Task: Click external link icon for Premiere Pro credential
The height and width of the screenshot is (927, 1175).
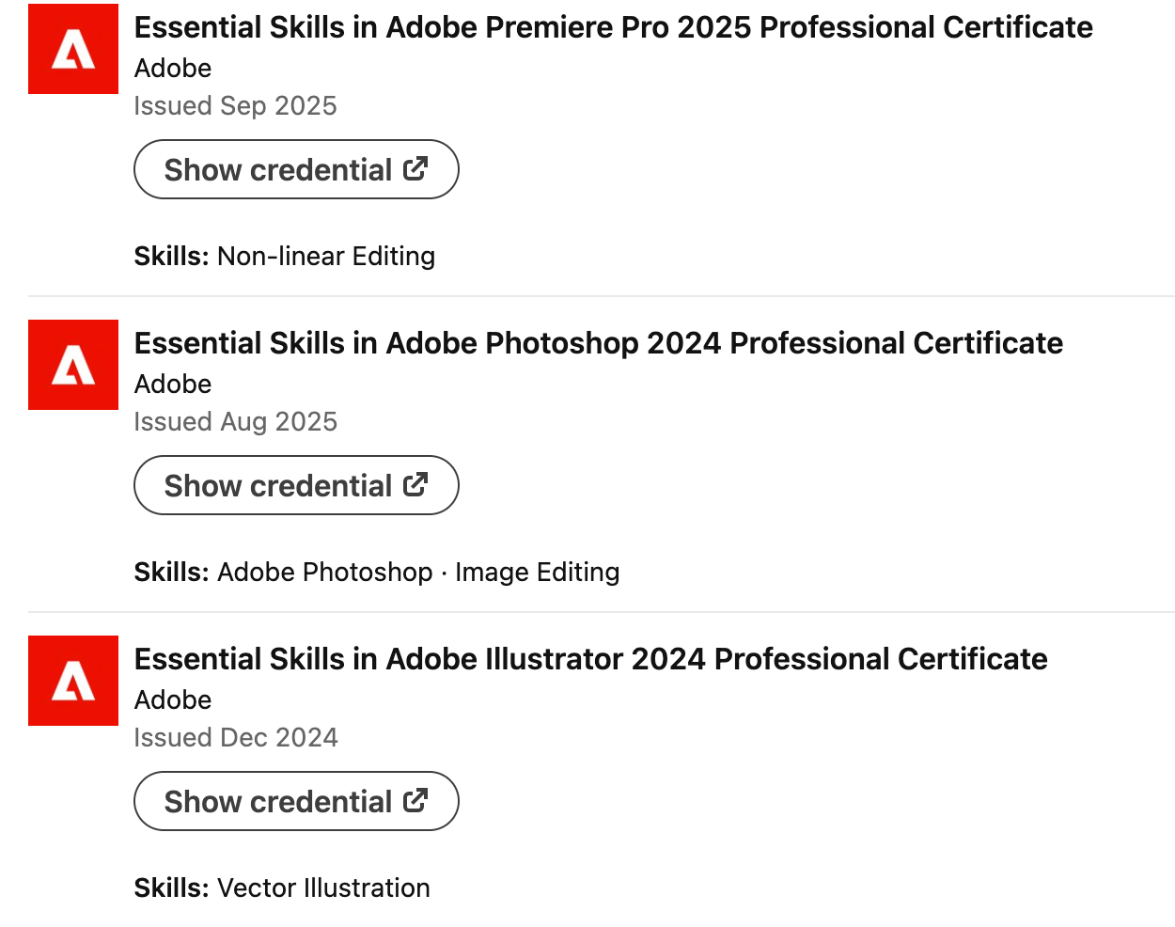Action: [x=415, y=169]
